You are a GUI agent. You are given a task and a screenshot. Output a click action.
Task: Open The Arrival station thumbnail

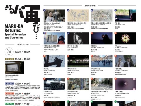click(x=78, y=61)
